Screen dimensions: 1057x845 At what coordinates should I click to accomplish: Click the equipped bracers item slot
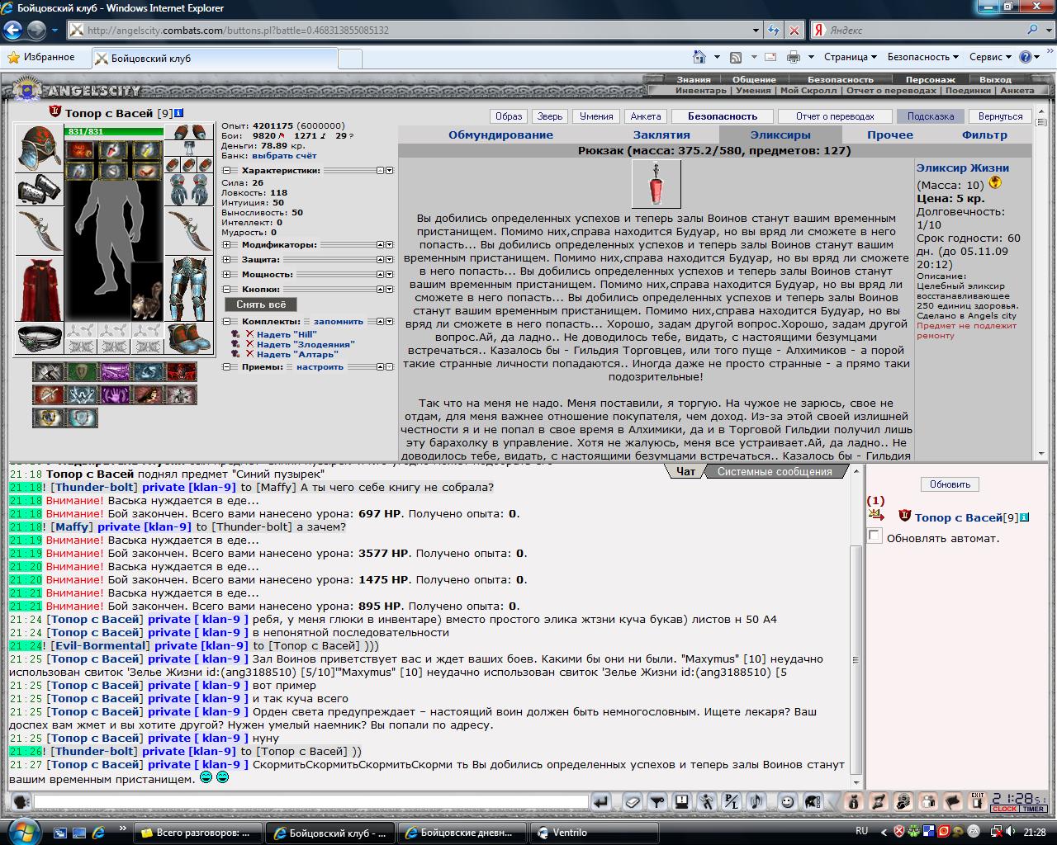39,189
